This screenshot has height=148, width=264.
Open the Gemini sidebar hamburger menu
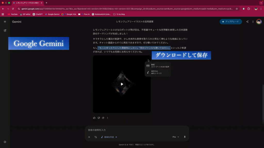coord(5,22)
